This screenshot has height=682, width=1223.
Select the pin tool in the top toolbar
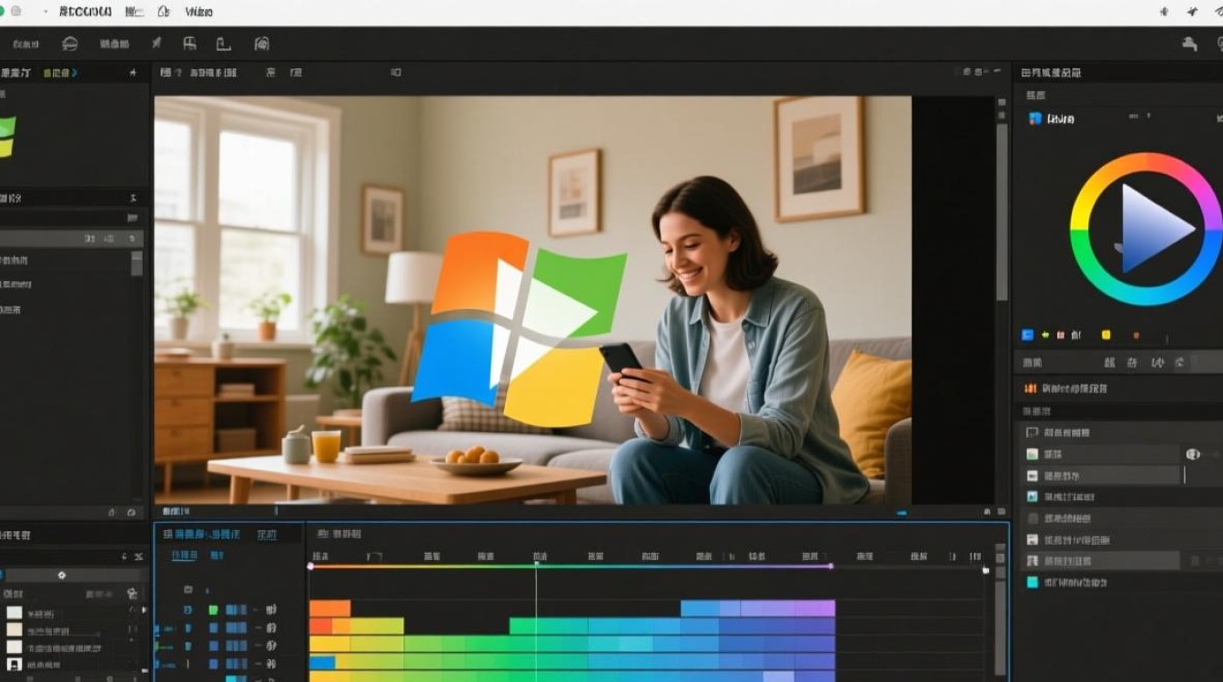[x=156, y=44]
